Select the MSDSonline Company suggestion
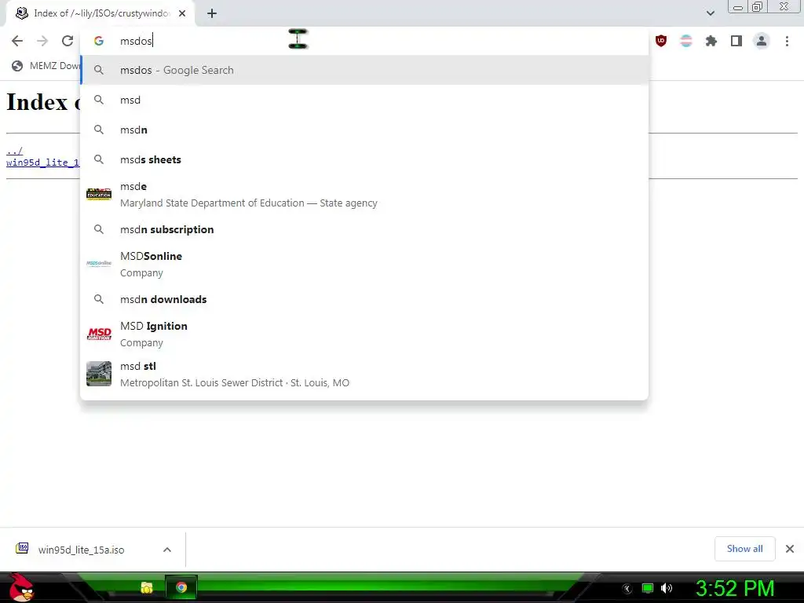The image size is (804, 603). pyautogui.click(x=364, y=264)
